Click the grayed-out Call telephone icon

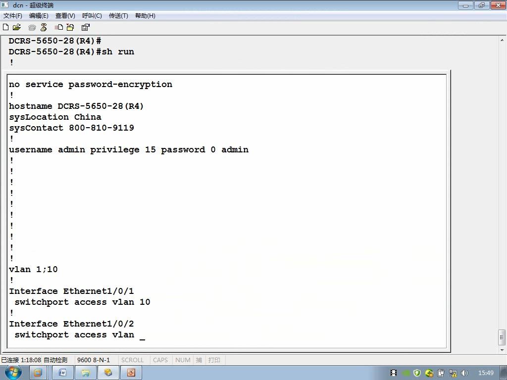coord(32,28)
